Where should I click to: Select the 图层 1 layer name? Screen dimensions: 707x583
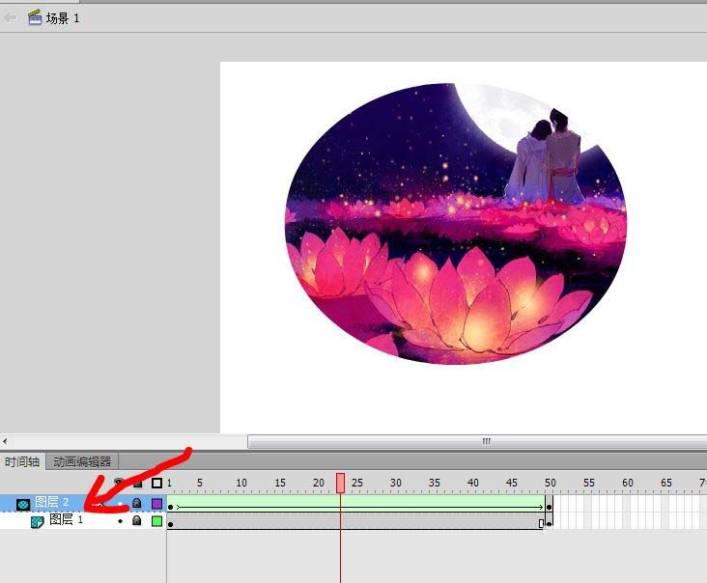tap(66, 519)
